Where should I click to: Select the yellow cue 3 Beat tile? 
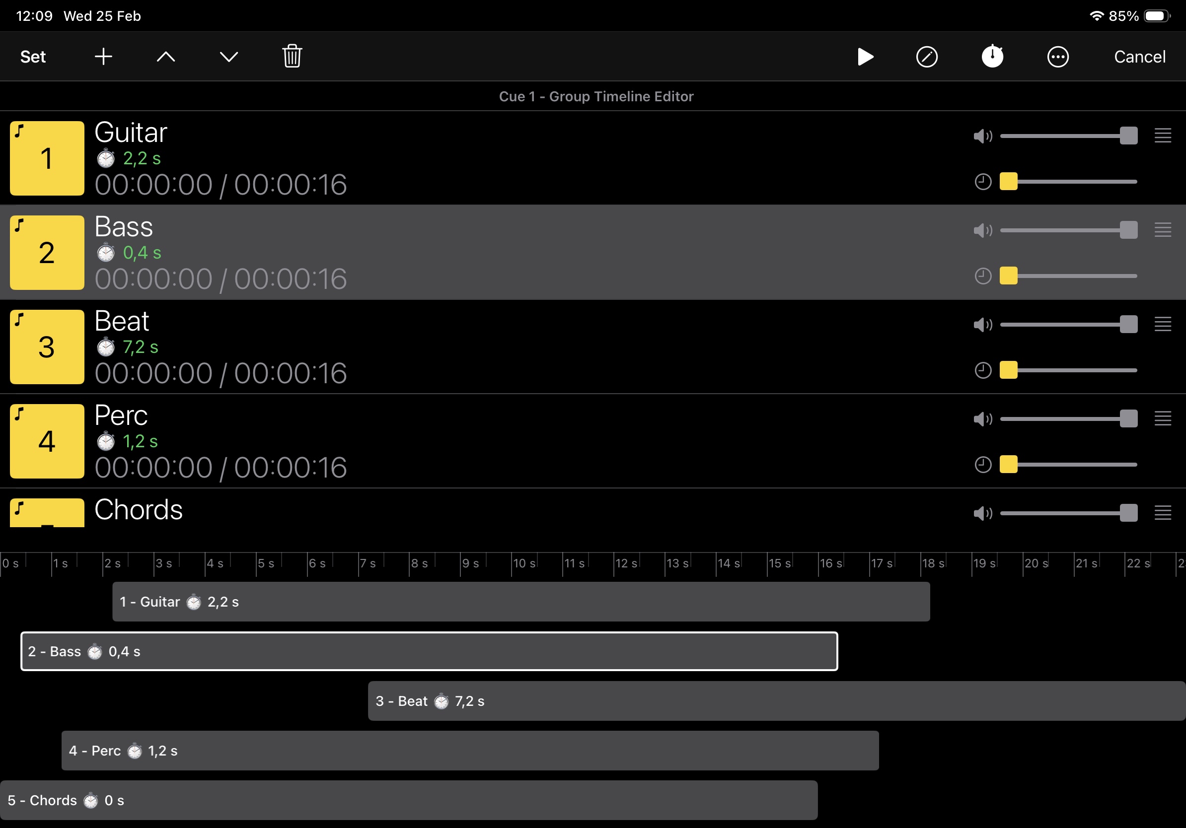(47, 347)
